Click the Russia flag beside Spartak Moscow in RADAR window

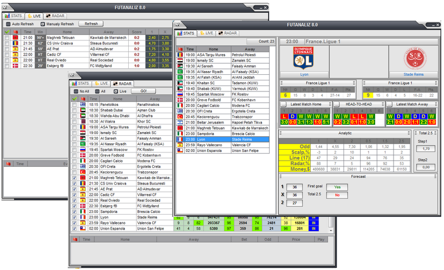pyautogui.click(x=83, y=150)
